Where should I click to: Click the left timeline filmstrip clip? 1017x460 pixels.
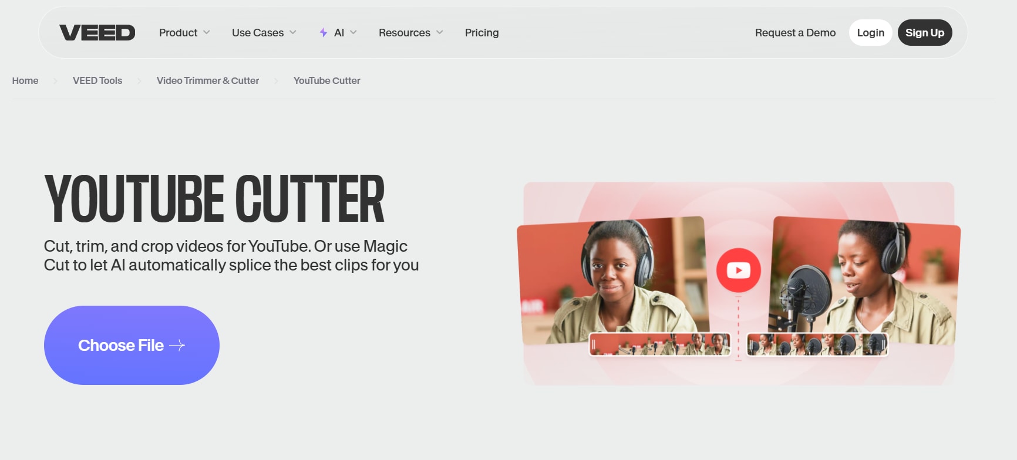(x=660, y=344)
